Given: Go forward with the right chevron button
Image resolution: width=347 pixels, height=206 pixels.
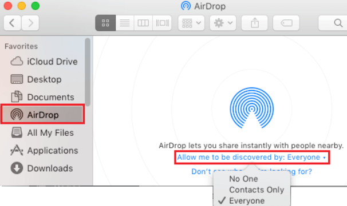Looking at the screenshot, I should 30,23.
